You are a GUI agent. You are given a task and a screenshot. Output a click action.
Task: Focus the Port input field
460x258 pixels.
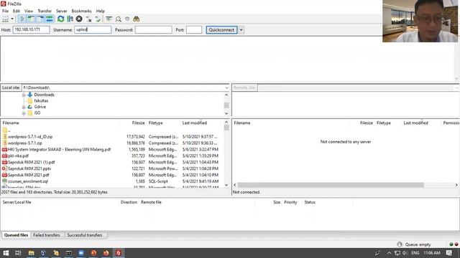[x=194, y=29]
